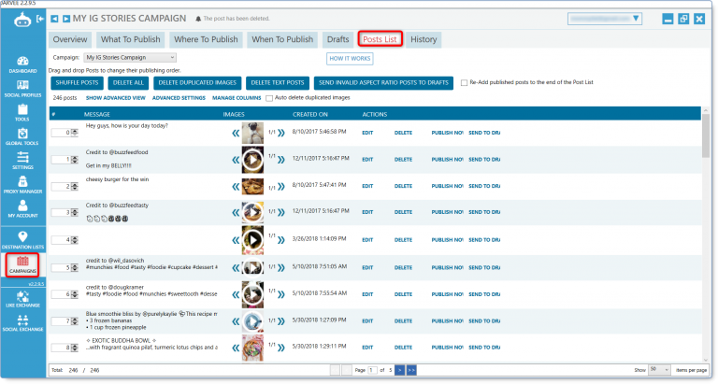Screen dimensions: 718x384
Task: Show next image for post 0
Action: point(281,133)
